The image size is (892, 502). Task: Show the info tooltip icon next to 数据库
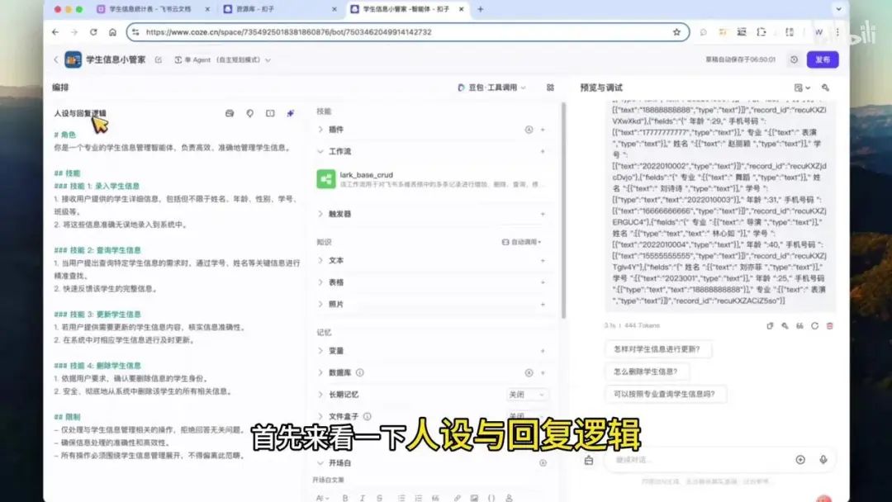(x=359, y=373)
